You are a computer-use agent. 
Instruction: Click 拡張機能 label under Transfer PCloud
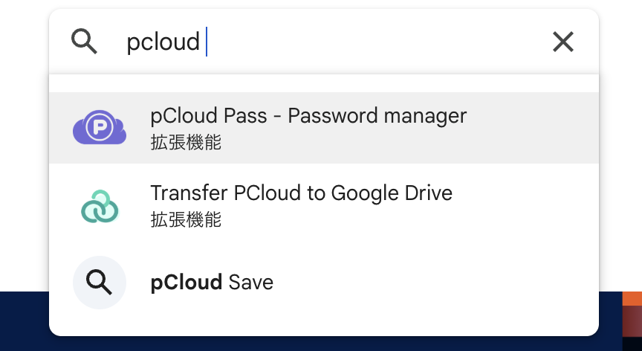click(186, 219)
